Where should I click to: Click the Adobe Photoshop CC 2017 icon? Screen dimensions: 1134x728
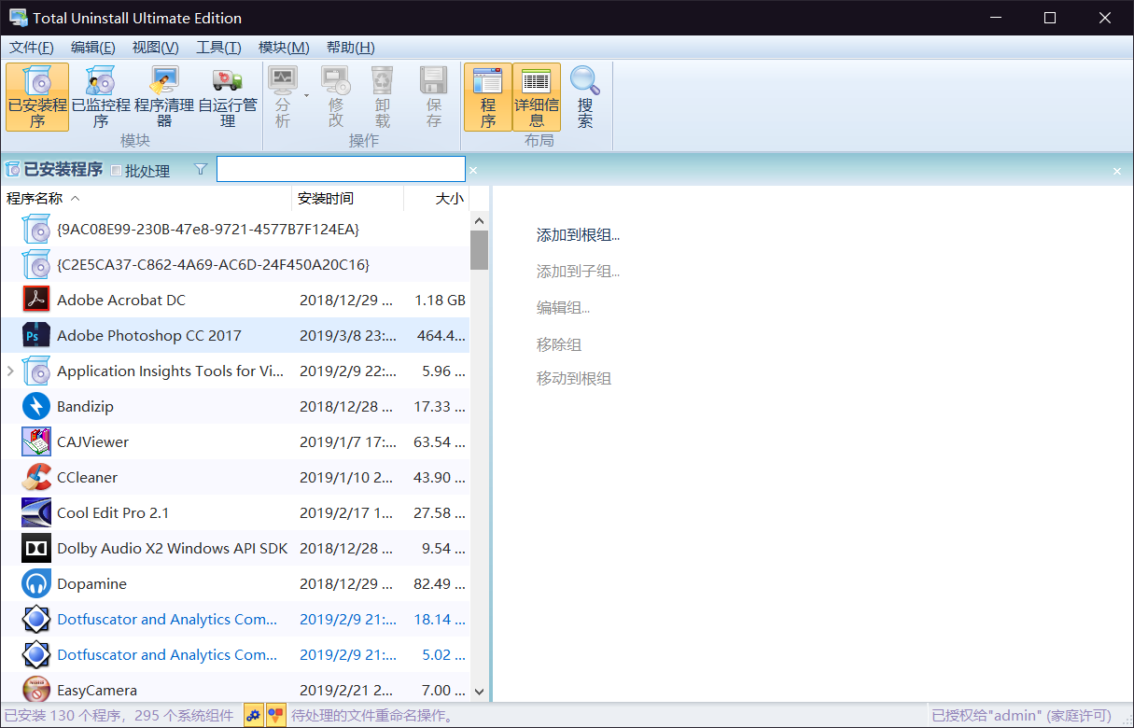36,335
